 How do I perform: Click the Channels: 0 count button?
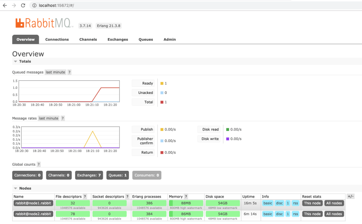pyautogui.click(x=59, y=175)
